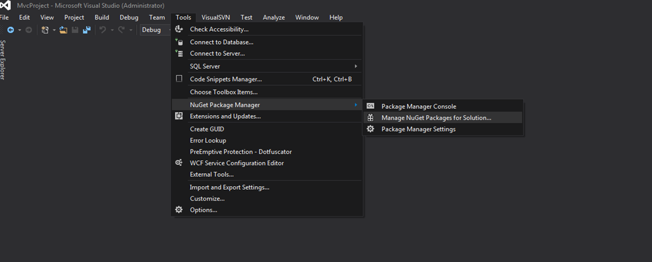Select Check Accessibility... from Tools menu
Screen dimensions: 652x262
268,29
